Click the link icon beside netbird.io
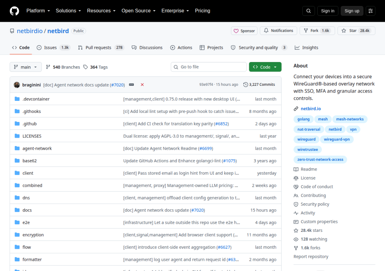The height and width of the screenshot is (271, 385). click(296, 109)
